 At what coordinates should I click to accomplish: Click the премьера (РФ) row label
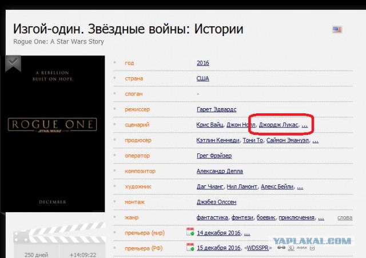tap(144, 248)
